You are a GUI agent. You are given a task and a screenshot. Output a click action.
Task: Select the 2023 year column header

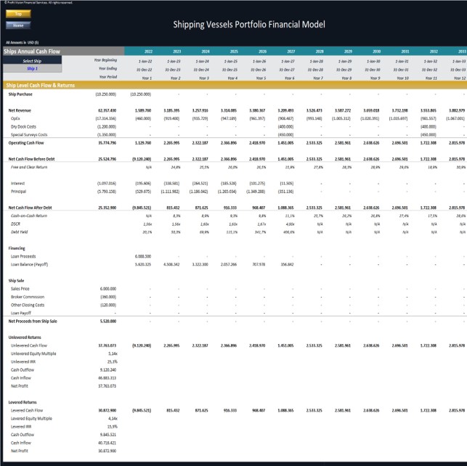pos(177,52)
